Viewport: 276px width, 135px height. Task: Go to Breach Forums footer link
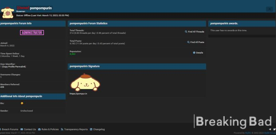10,130
